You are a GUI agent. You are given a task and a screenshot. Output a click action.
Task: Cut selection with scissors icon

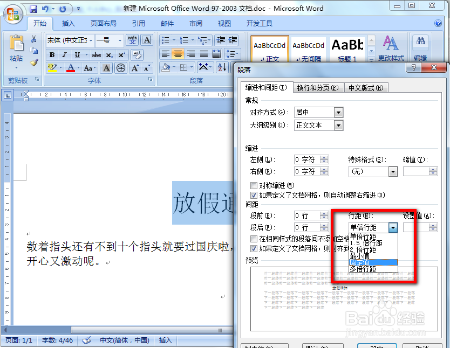click(34, 39)
